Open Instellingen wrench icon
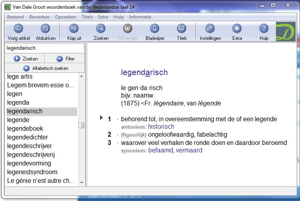 pyautogui.click(x=210, y=28)
